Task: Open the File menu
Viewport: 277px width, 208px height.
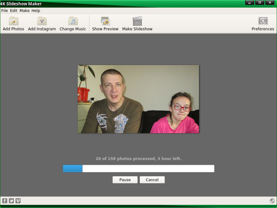Action: click(x=5, y=11)
